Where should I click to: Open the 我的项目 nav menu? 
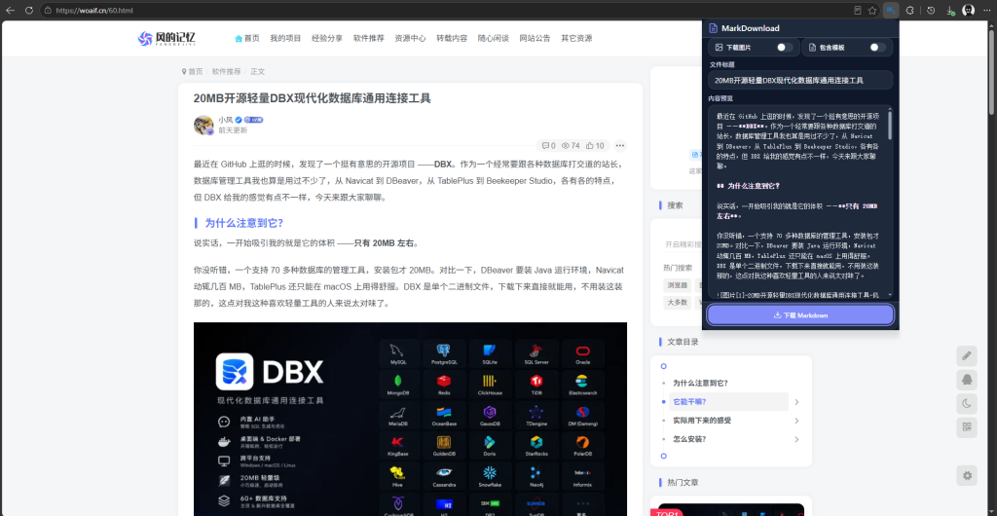point(285,38)
